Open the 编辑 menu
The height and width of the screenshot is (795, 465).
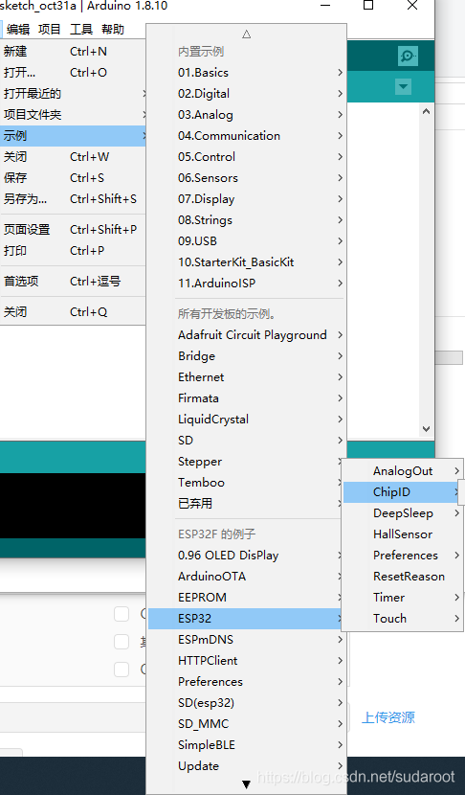pyautogui.click(x=18, y=30)
